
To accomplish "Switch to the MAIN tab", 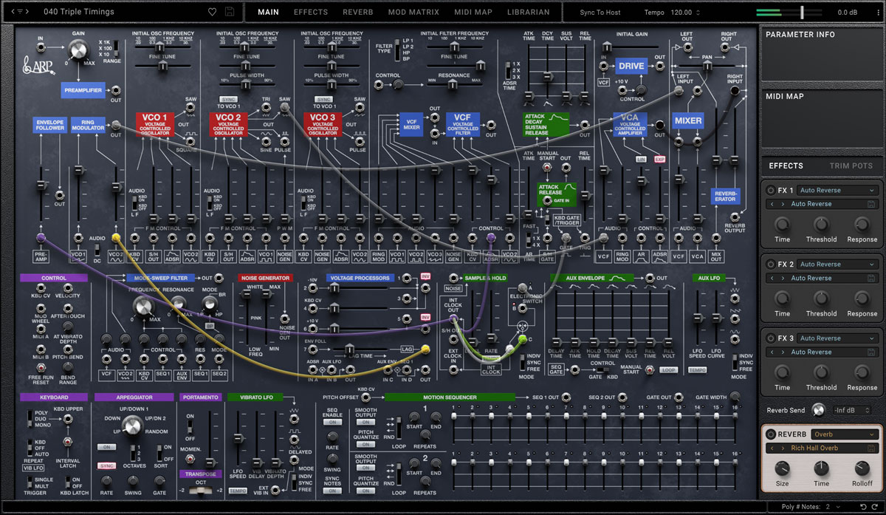I will tap(268, 12).
